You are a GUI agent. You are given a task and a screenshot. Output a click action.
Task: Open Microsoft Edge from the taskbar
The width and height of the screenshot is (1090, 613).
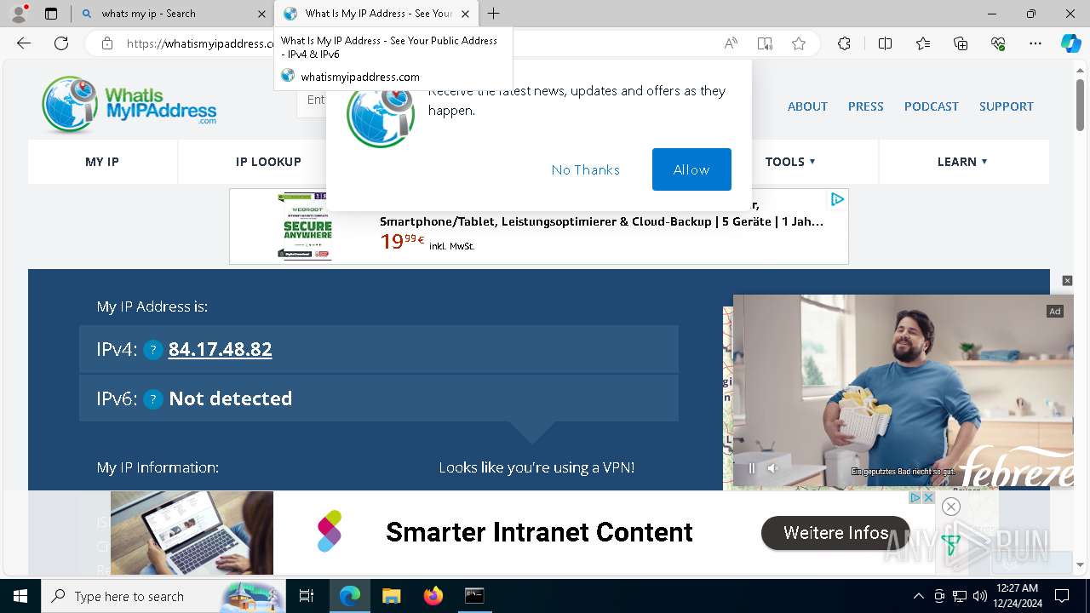pos(350,596)
